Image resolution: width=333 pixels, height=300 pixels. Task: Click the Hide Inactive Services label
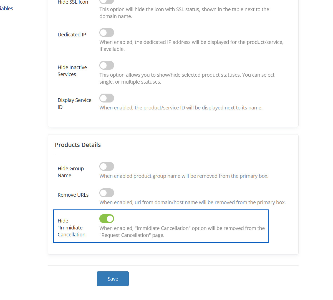72,71
